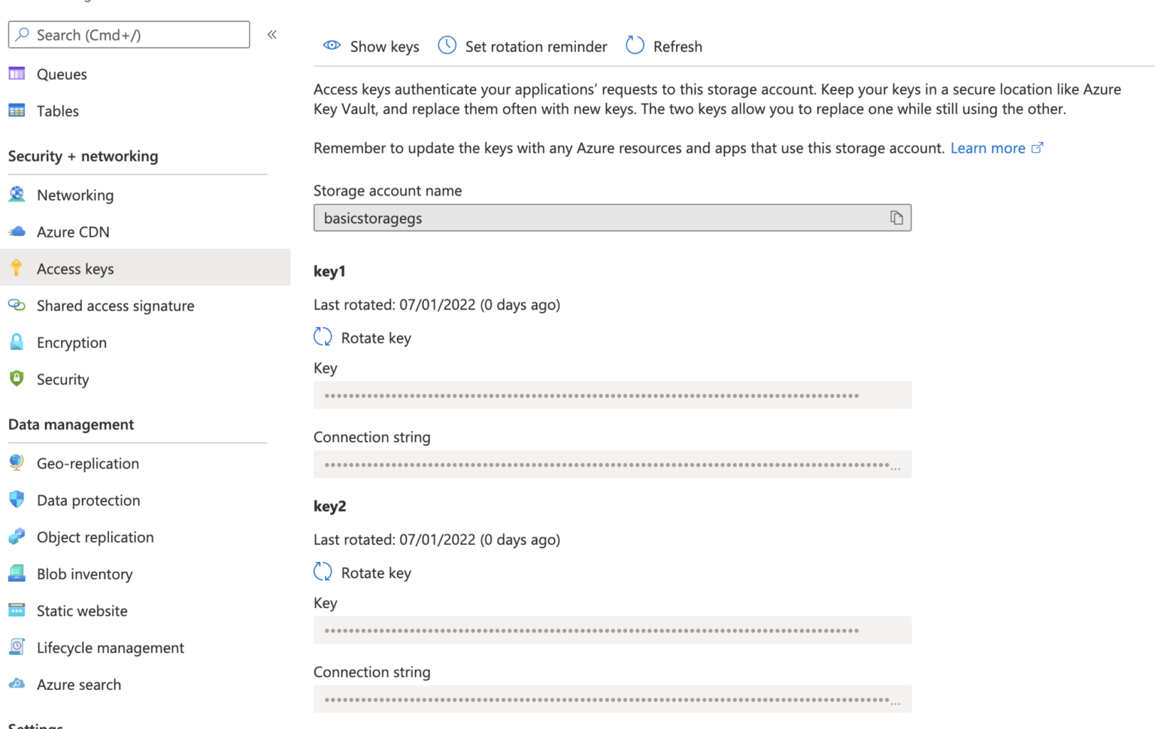The width and height of the screenshot is (1155, 729).
Task: Open Queues from the sidebar
Action: [62, 74]
